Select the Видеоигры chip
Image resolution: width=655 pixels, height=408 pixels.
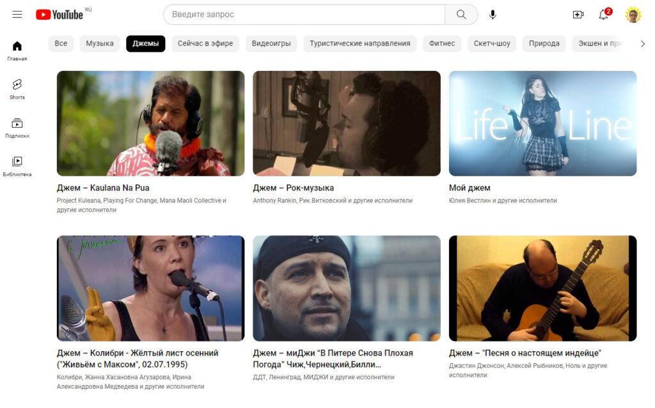point(271,43)
